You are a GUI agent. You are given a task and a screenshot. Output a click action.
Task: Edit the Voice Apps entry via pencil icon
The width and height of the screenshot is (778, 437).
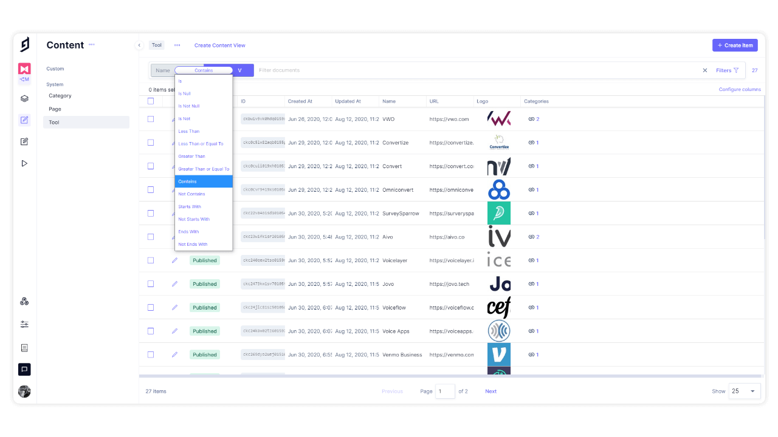(174, 331)
